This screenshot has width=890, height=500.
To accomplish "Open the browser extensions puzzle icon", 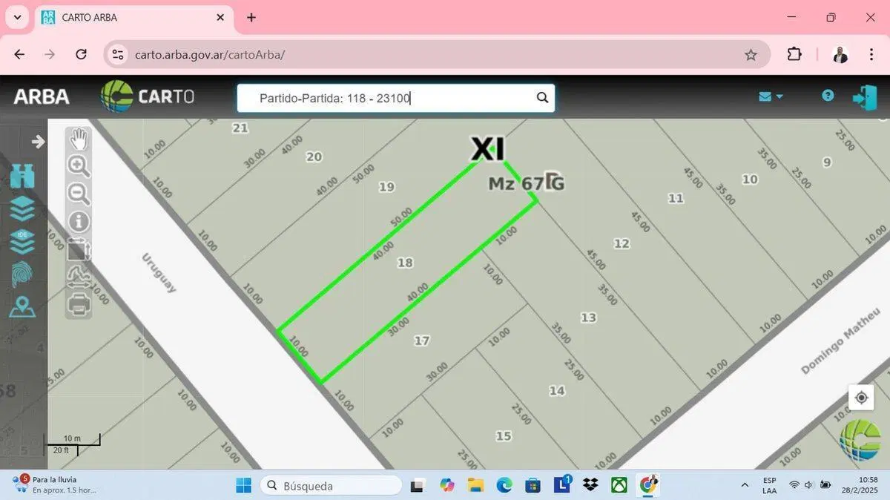I will point(794,54).
